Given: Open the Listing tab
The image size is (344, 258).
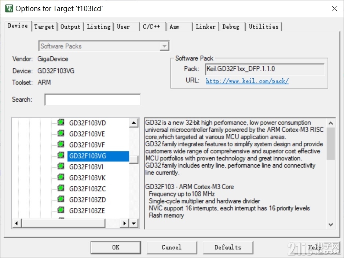Looking at the screenshot, I should [x=99, y=27].
